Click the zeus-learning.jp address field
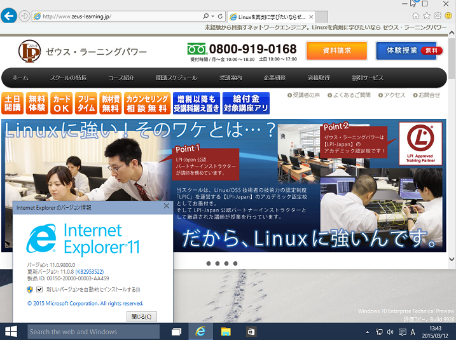Screen dimensions: 456x340 (x=116, y=17)
